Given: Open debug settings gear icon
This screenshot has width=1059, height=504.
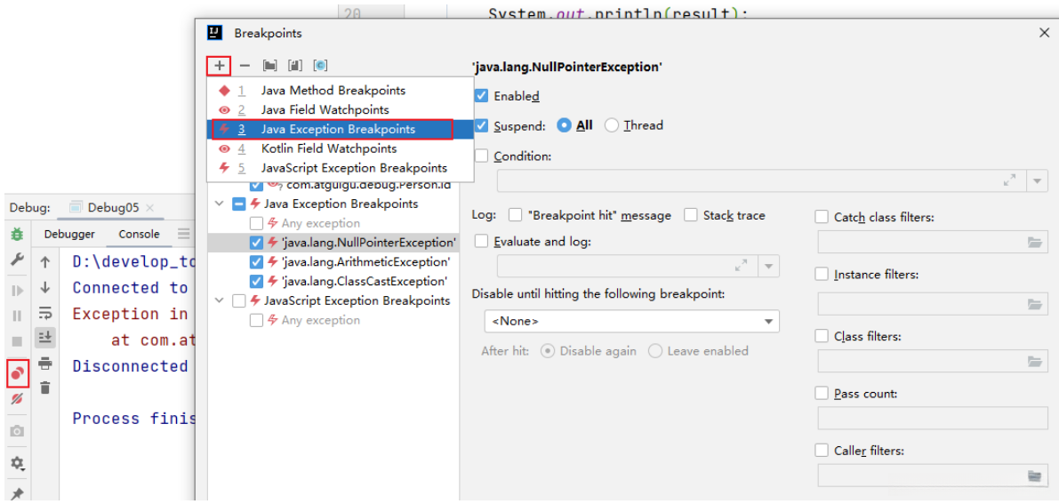Looking at the screenshot, I should (x=18, y=463).
